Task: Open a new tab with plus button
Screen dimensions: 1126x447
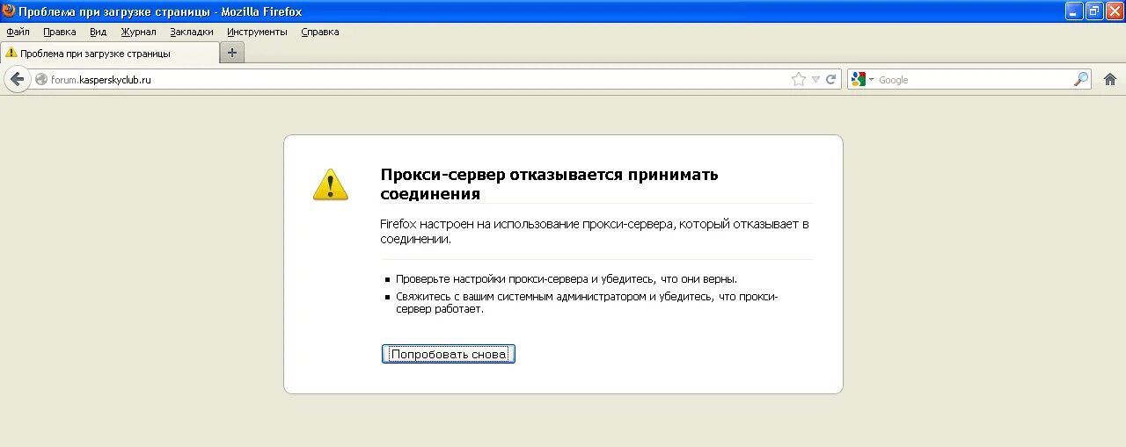Action: click(232, 53)
